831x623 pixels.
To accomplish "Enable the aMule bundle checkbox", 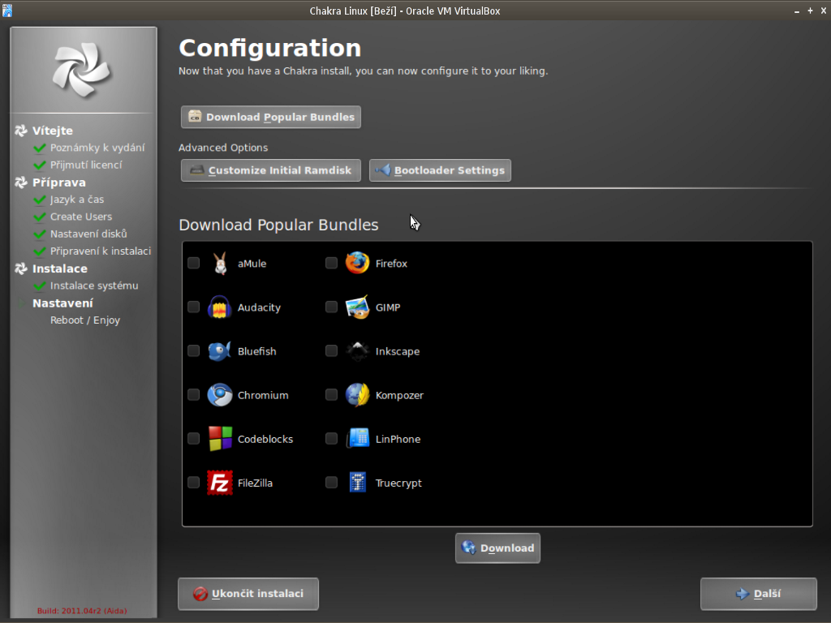I will (193, 264).
